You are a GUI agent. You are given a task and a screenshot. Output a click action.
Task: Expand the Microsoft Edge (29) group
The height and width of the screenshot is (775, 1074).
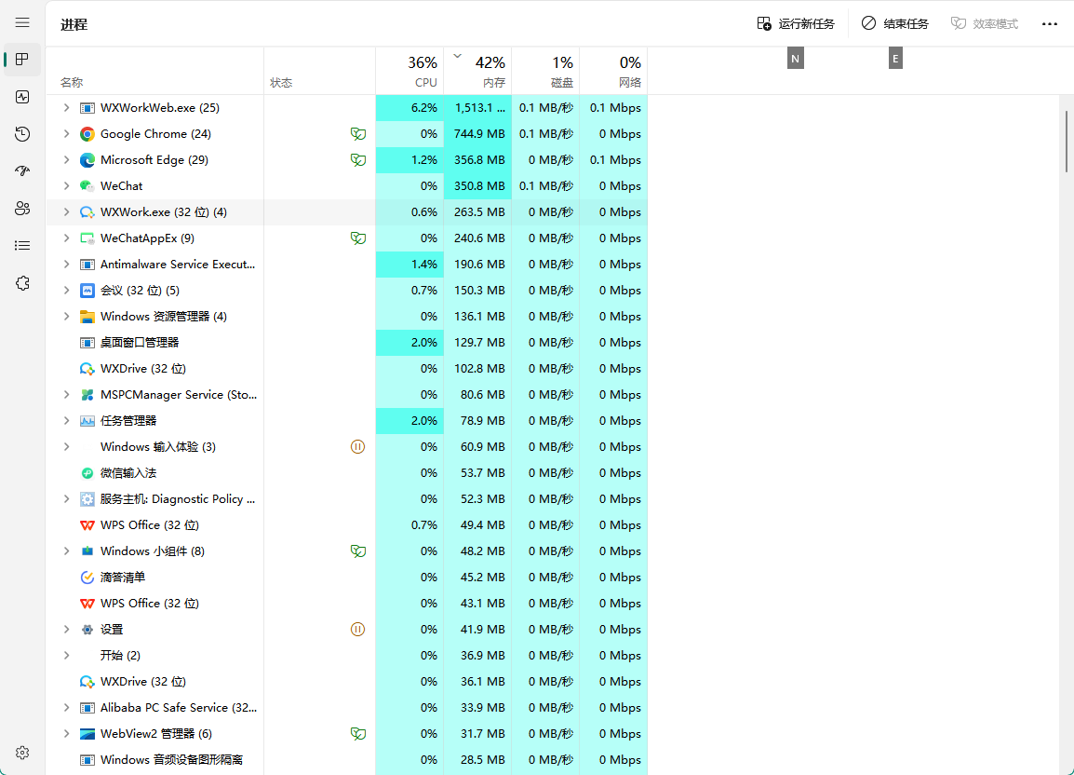click(x=66, y=160)
